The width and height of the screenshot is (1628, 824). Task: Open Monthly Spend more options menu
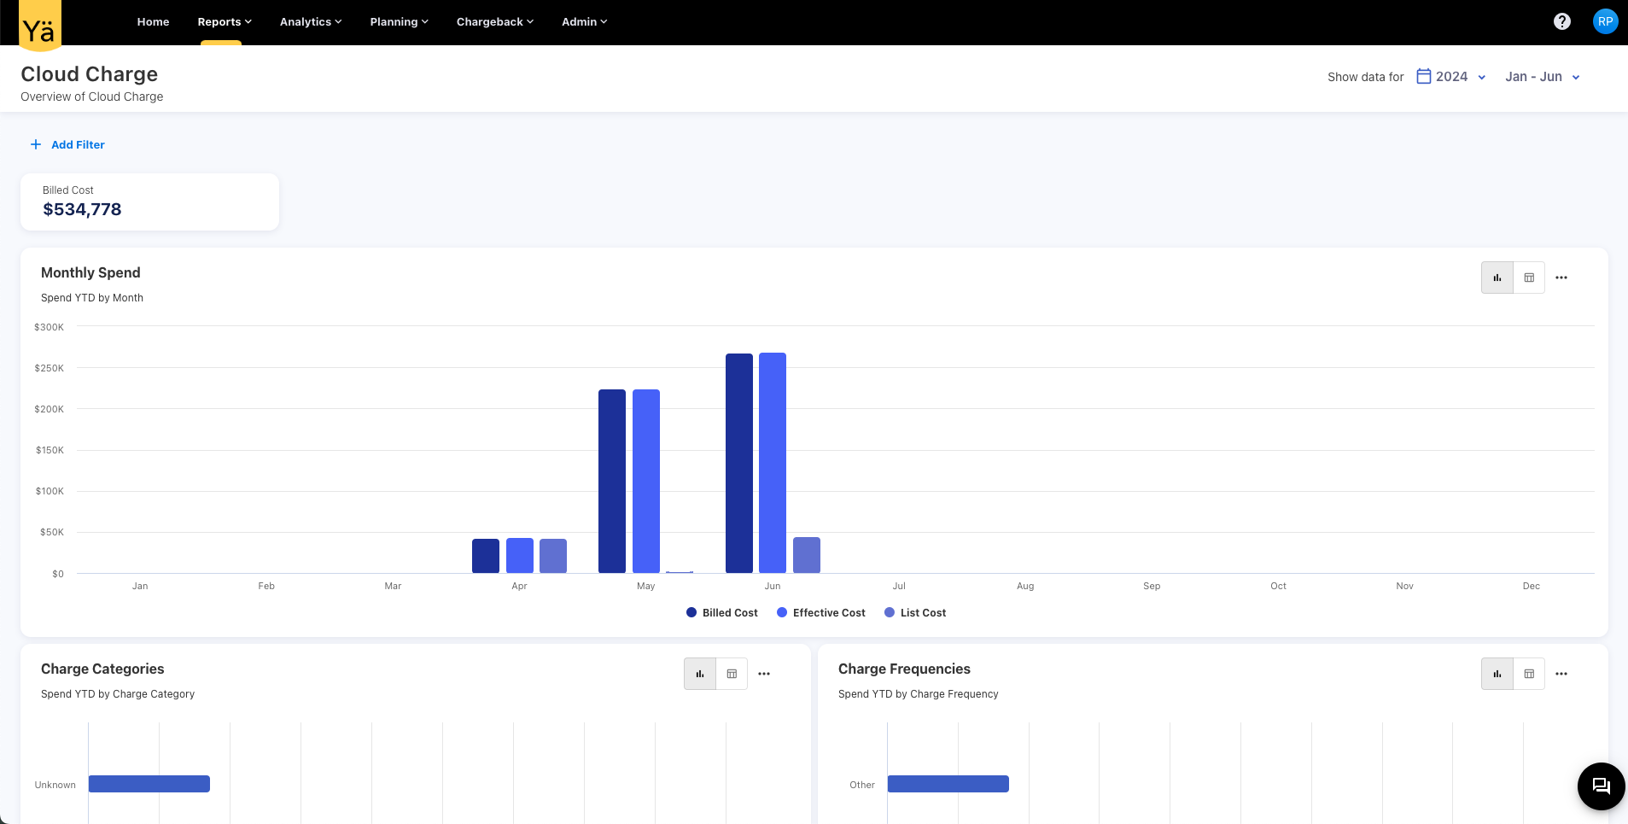[1561, 278]
